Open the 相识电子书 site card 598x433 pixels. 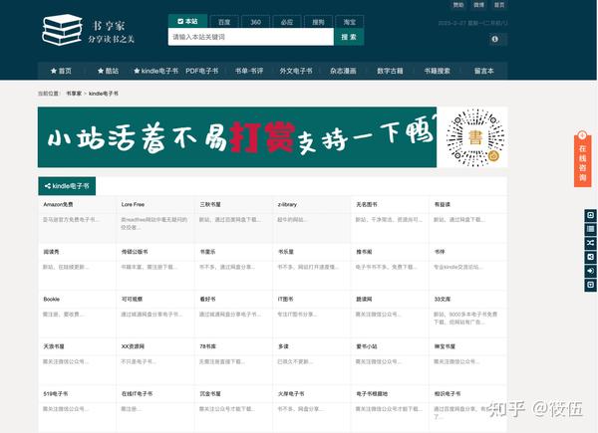point(468,408)
